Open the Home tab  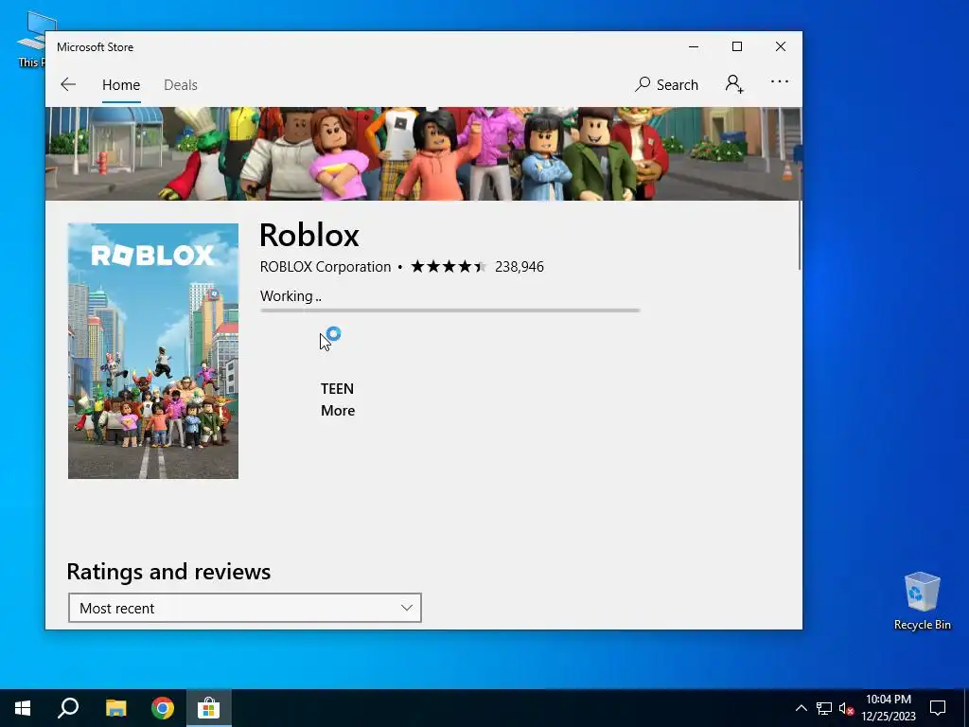(121, 84)
